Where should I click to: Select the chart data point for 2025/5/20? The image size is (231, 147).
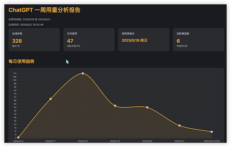point(147,107)
